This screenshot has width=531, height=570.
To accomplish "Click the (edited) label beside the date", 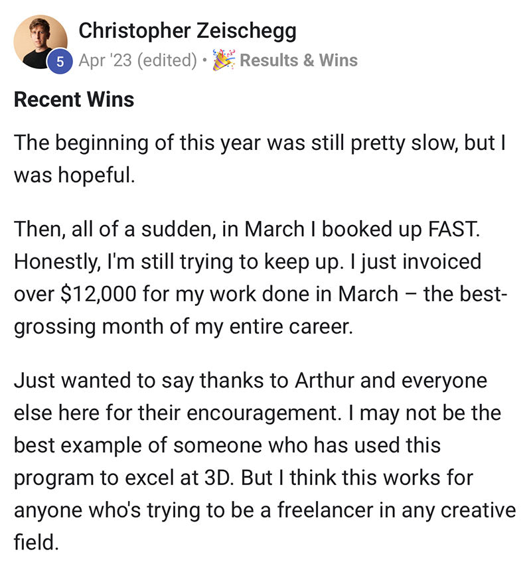I will click(x=167, y=60).
